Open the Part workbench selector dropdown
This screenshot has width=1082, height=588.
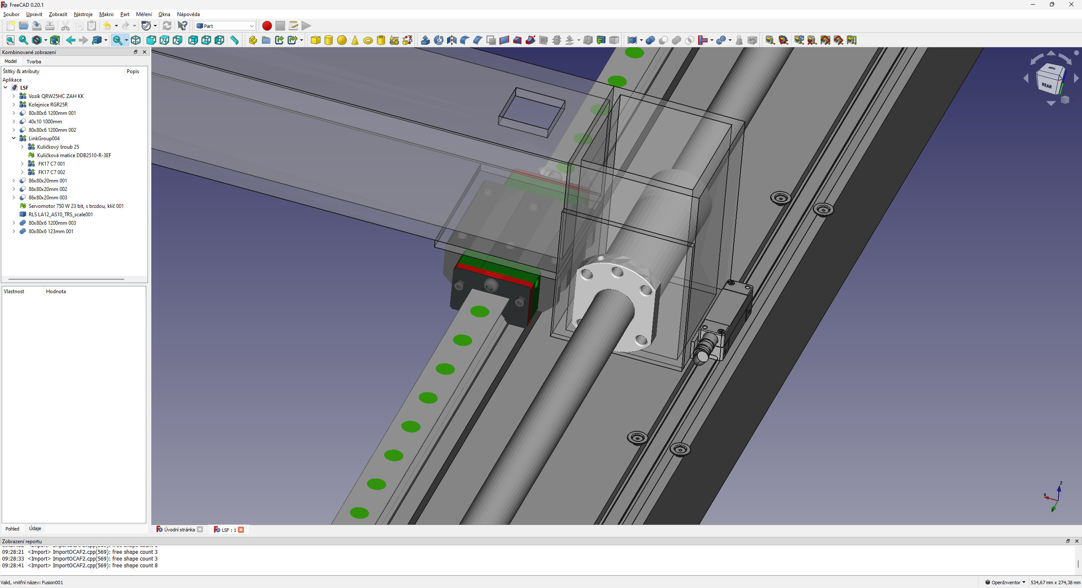225,26
